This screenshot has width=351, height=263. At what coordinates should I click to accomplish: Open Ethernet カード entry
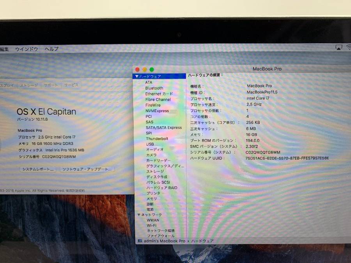click(159, 94)
